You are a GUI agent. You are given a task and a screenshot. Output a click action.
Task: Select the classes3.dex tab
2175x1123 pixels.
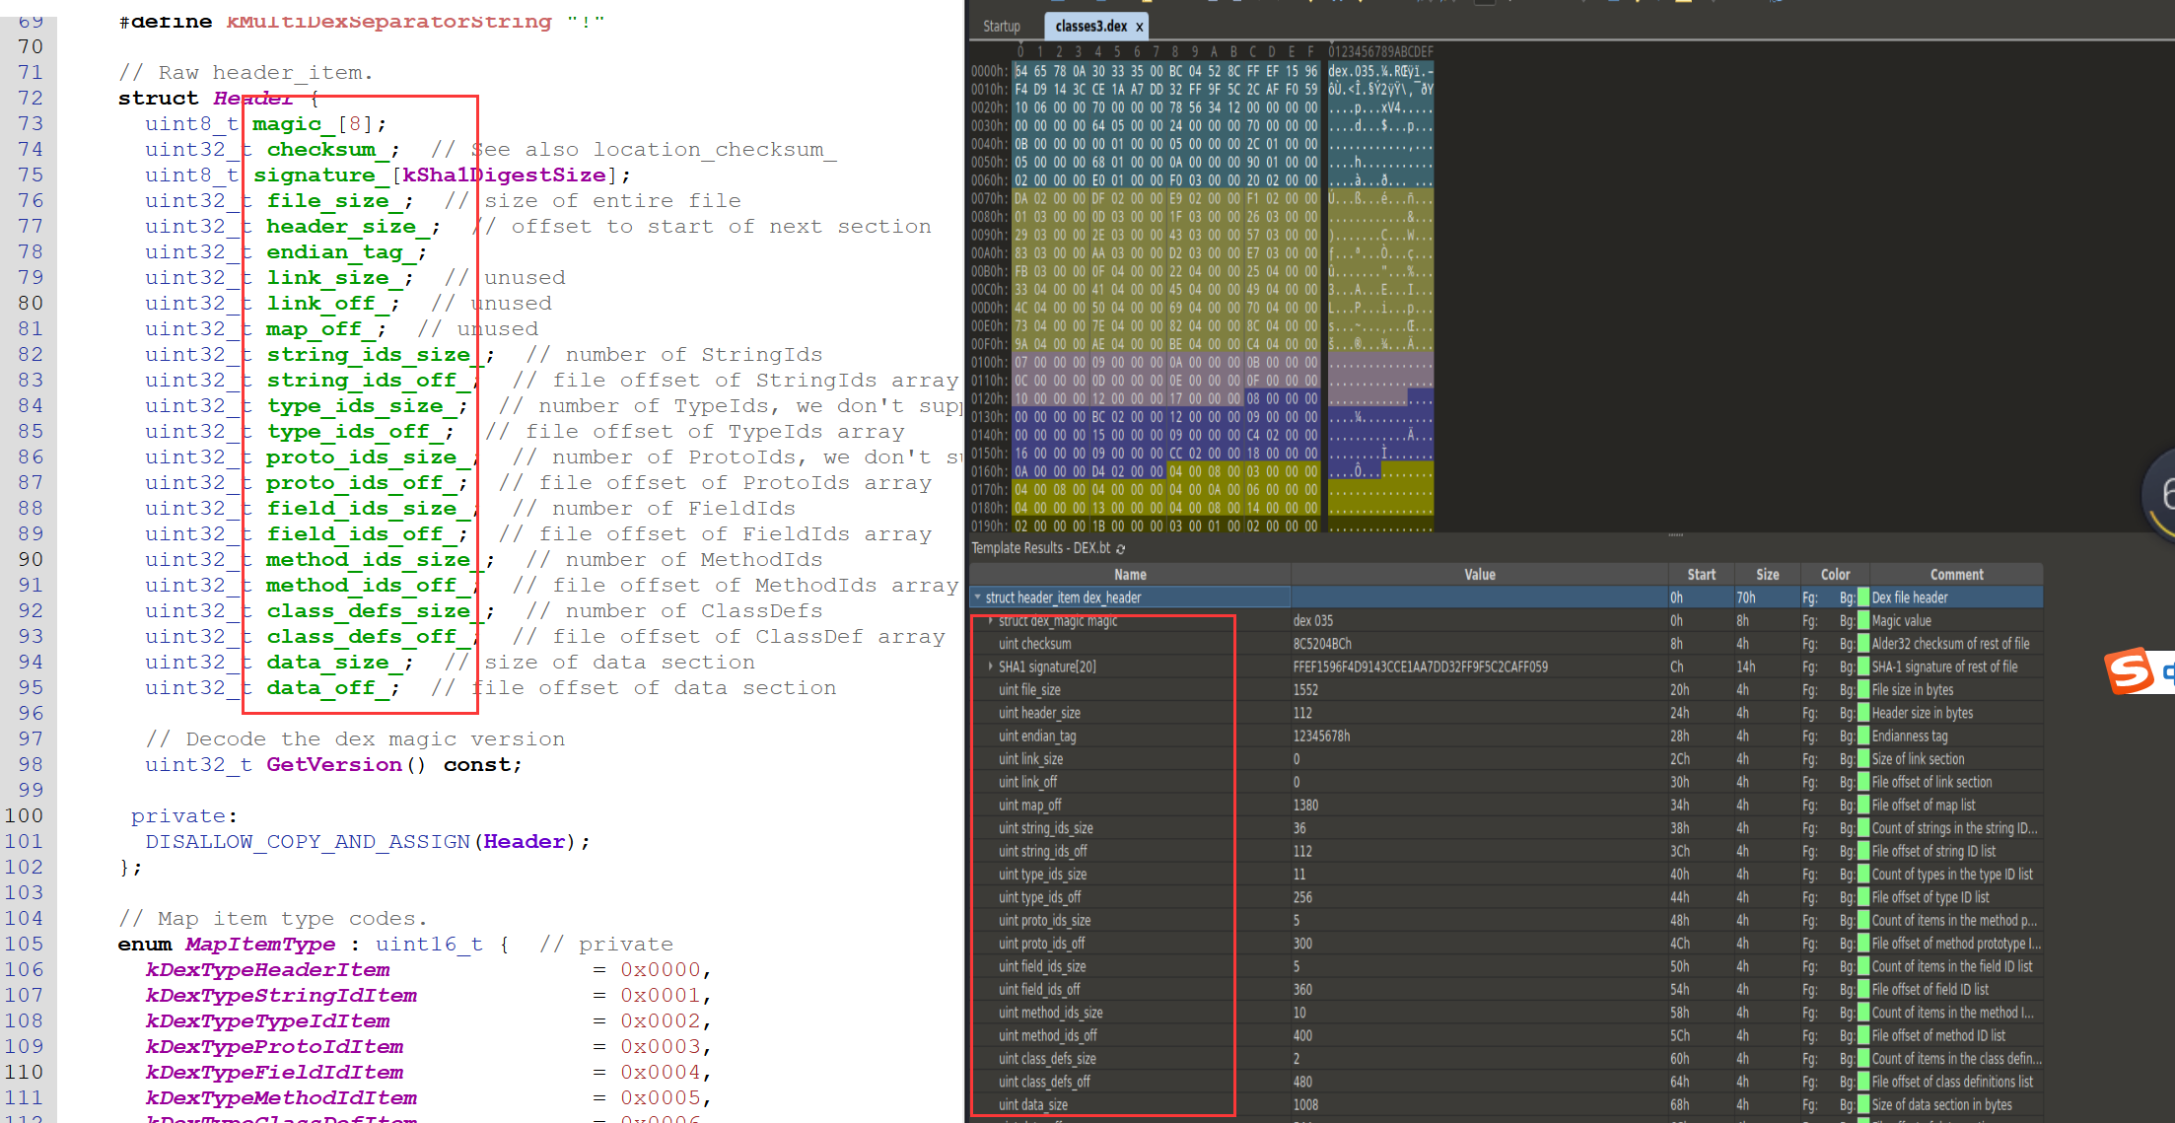point(1090,27)
